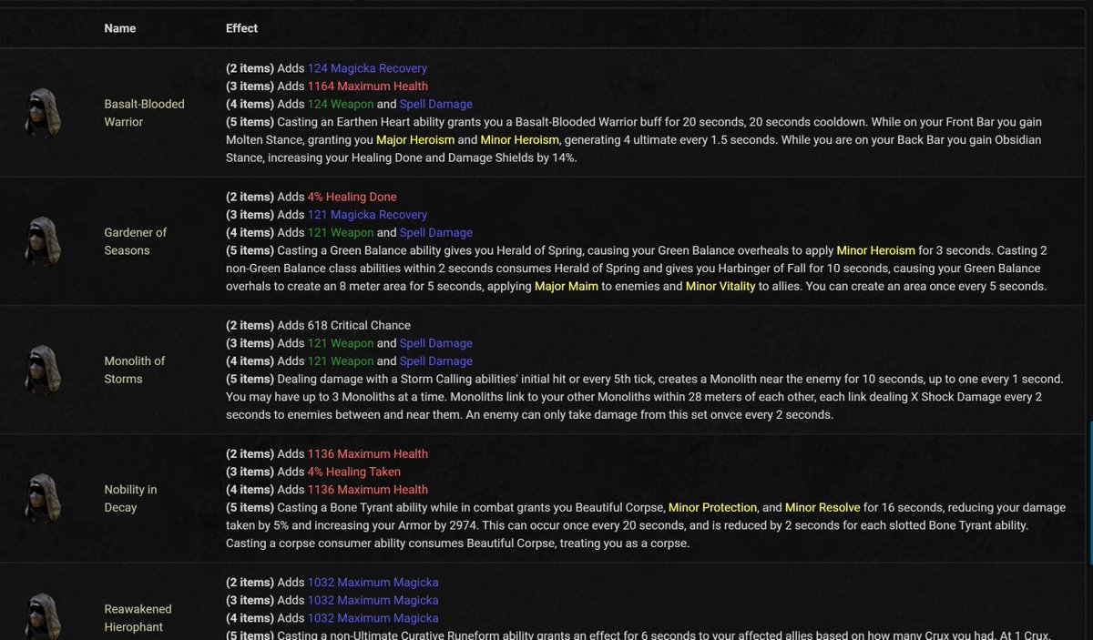Click 4% Healing Done stat text
This screenshot has height=640, width=1093.
352,197
